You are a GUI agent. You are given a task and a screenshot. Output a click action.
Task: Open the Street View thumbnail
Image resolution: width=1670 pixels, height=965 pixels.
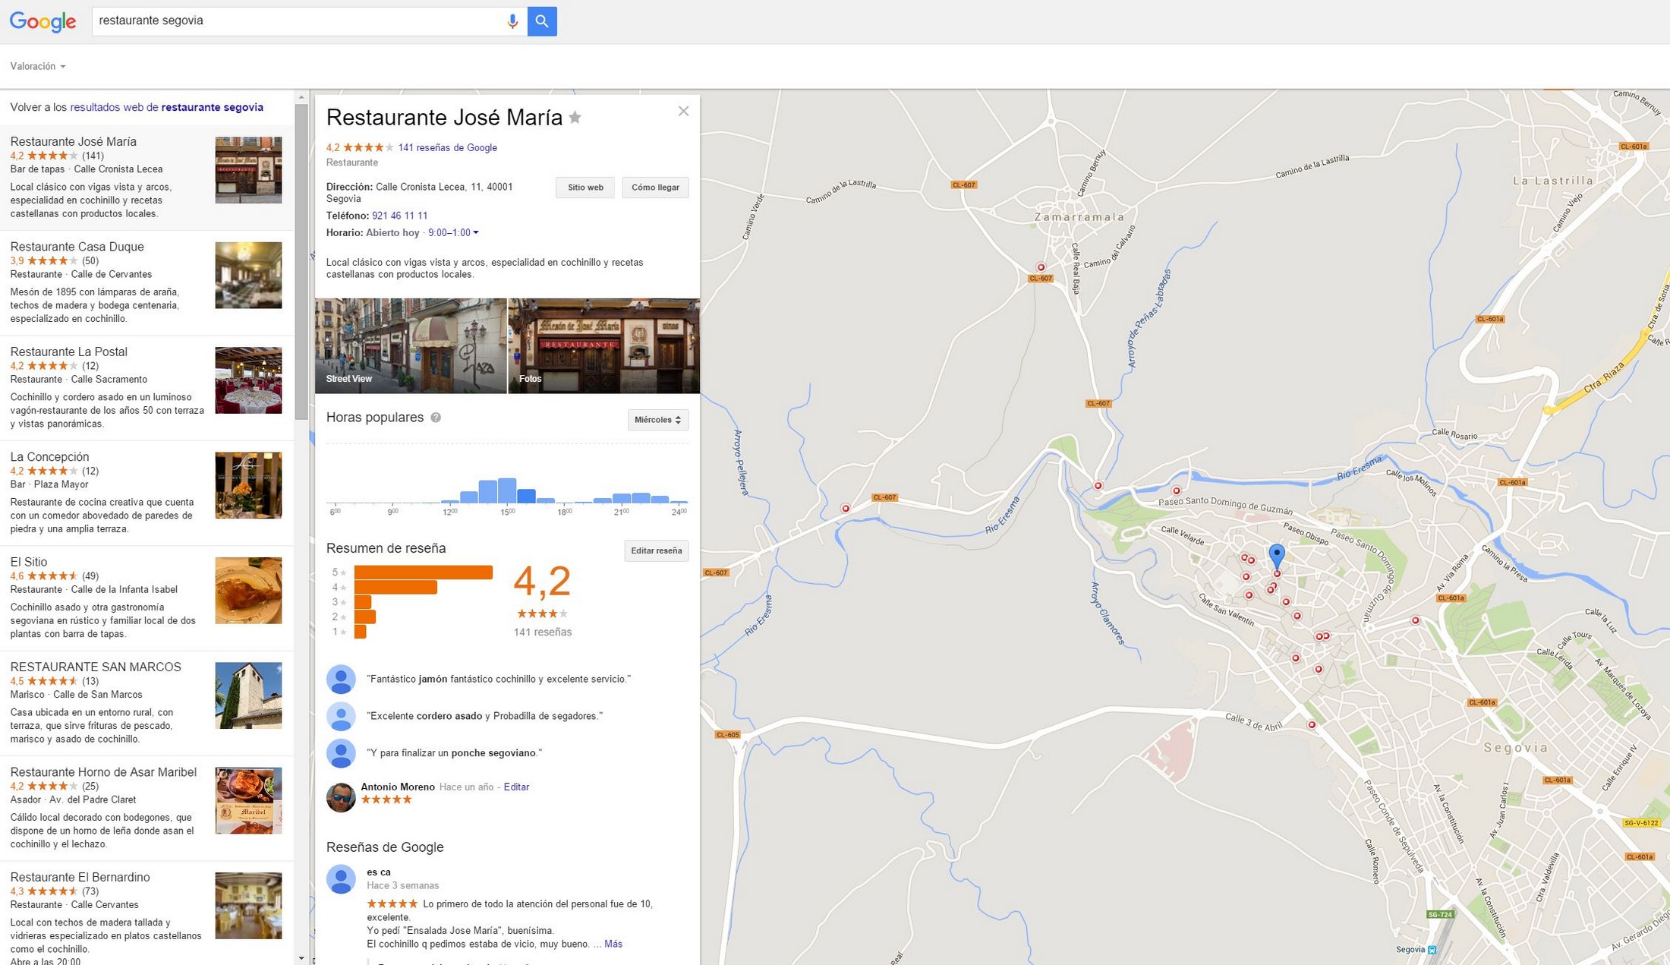pyautogui.click(x=411, y=345)
